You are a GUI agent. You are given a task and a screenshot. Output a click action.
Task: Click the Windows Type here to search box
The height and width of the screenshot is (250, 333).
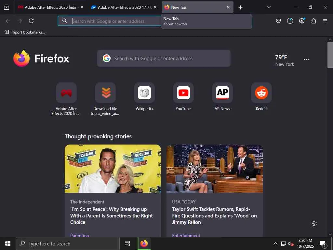(68, 243)
